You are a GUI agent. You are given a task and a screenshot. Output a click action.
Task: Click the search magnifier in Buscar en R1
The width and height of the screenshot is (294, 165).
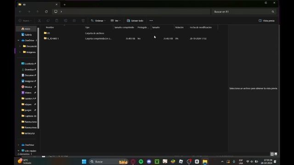[x=273, y=11]
